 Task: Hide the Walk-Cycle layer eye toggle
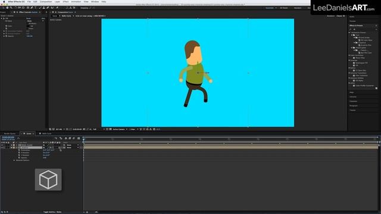[2, 145]
